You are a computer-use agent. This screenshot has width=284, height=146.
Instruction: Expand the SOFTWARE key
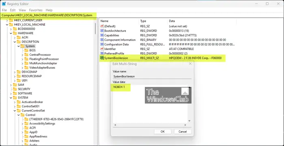click(11, 93)
